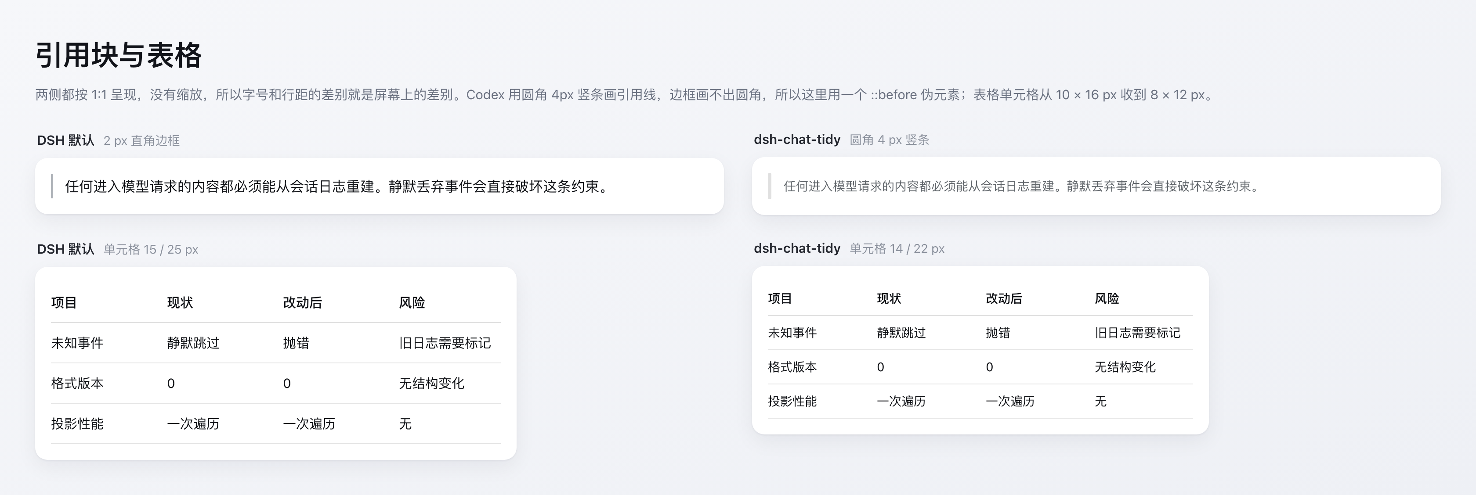Click the intro paragraph starting 两侧都按 1:1 呈现
This screenshot has width=1476, height=495.
coord(625,94)
